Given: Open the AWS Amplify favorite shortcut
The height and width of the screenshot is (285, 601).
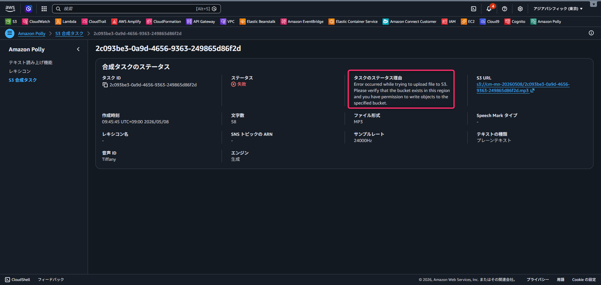Looking at the screenshot, I should 126,22.
